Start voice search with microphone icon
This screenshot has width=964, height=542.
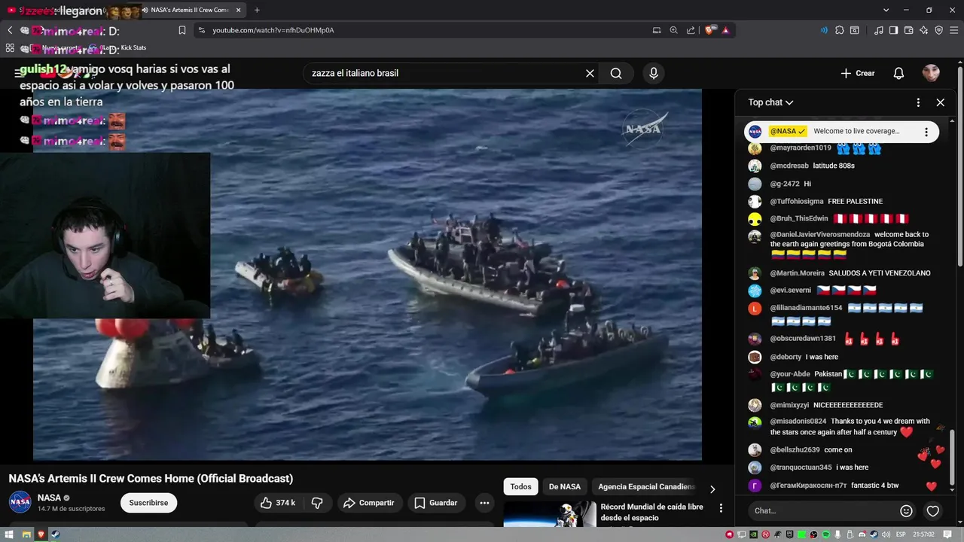(x=654, y=73)
